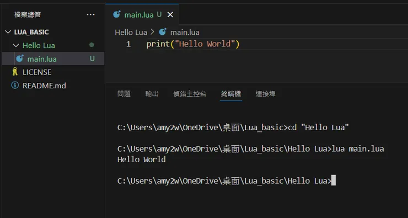The width and height of the screenshot is (408, 218).
Task: Switch to the 問題 panel tab
Action: pyautogui.click(x=124, y=94)
